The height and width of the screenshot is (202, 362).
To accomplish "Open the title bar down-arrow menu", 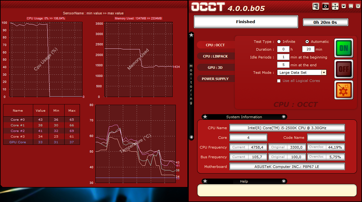I will (344, 6).
